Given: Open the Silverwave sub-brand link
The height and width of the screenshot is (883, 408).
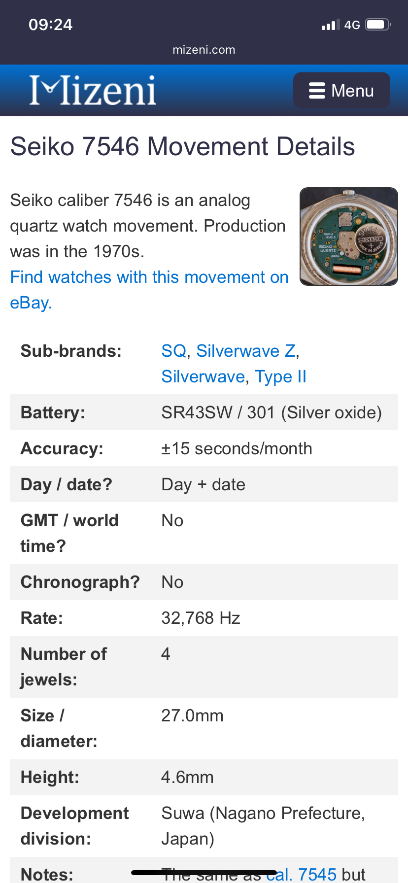Looking at the screenshot, I should [203, 376].
